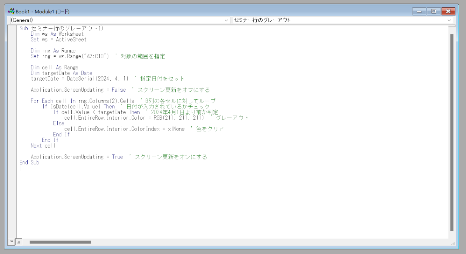
Task: Set a breakpoint in the margin beside the If IsDate line
Action: coord(12,106)
